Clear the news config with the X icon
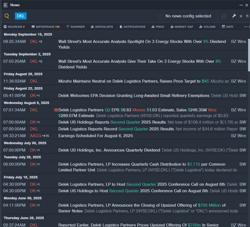250x227 pixels. (241, 16)
